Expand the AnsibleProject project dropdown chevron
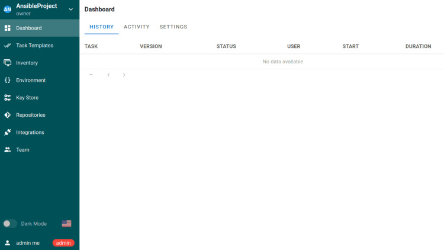The width and height of the screenshot is (444, 250). click(71, 9)
